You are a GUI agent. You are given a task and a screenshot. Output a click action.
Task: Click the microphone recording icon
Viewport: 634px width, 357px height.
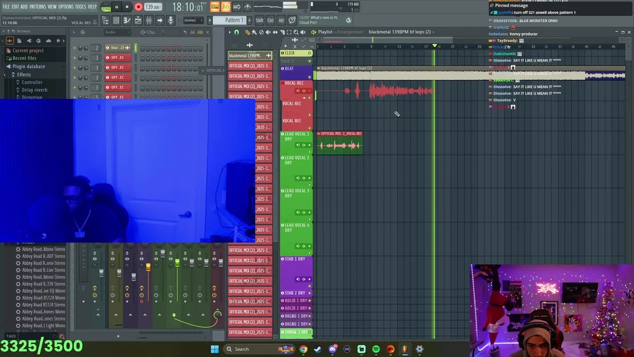(171, 20)
